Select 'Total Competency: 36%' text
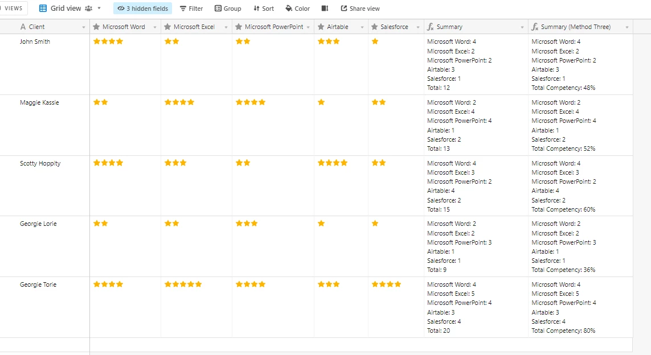The image size is (651, 355). click(x=563, y=270)
